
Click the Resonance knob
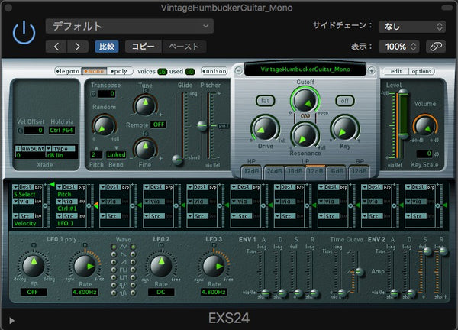coord(305,136)
